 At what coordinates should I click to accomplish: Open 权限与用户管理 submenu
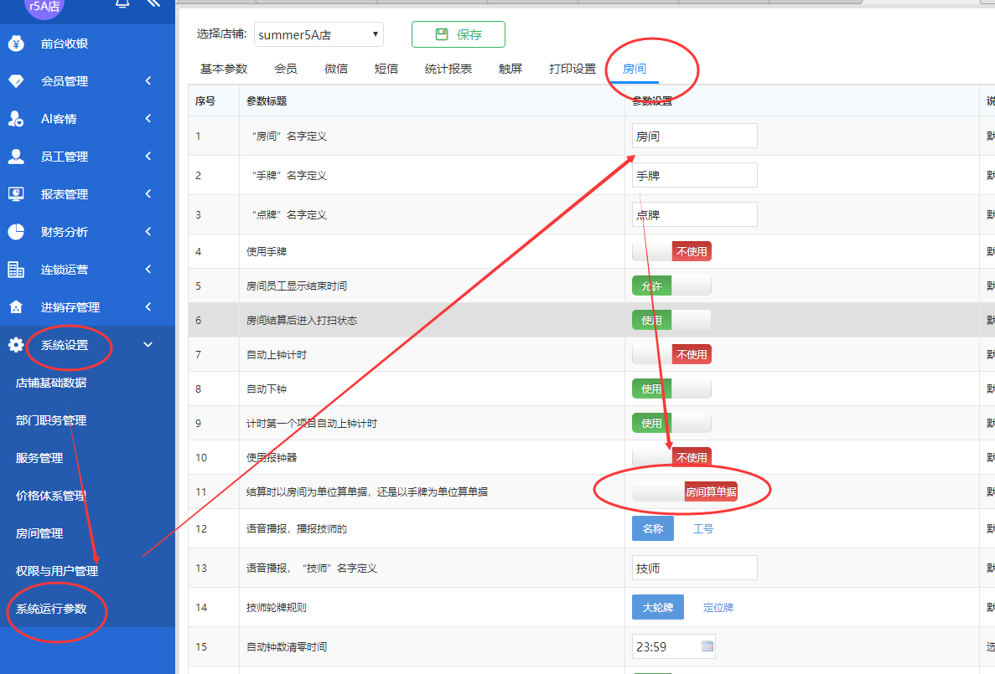[x=57, y=571]
